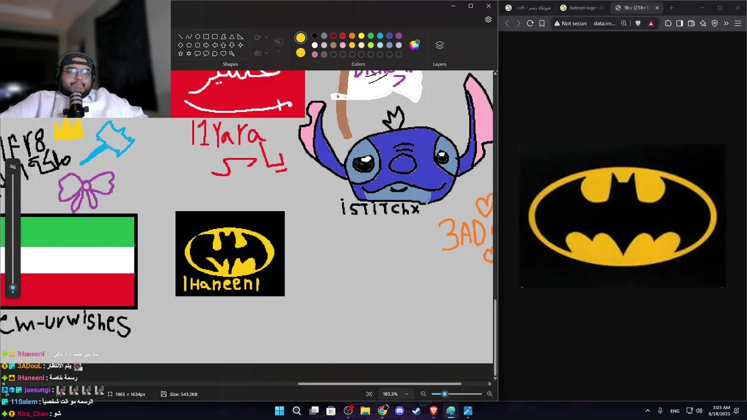Click the Batman logo image in Brave
747x420 pixels.
pyautogui.click(x=622, y=216)
